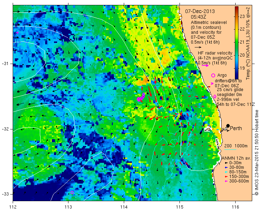Click the cyan isobath line legend sample
The image size is (261, 211).
coord(230,149)
